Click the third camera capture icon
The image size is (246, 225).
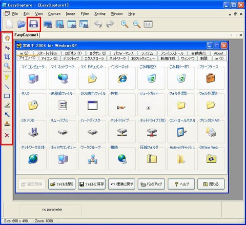72,24
